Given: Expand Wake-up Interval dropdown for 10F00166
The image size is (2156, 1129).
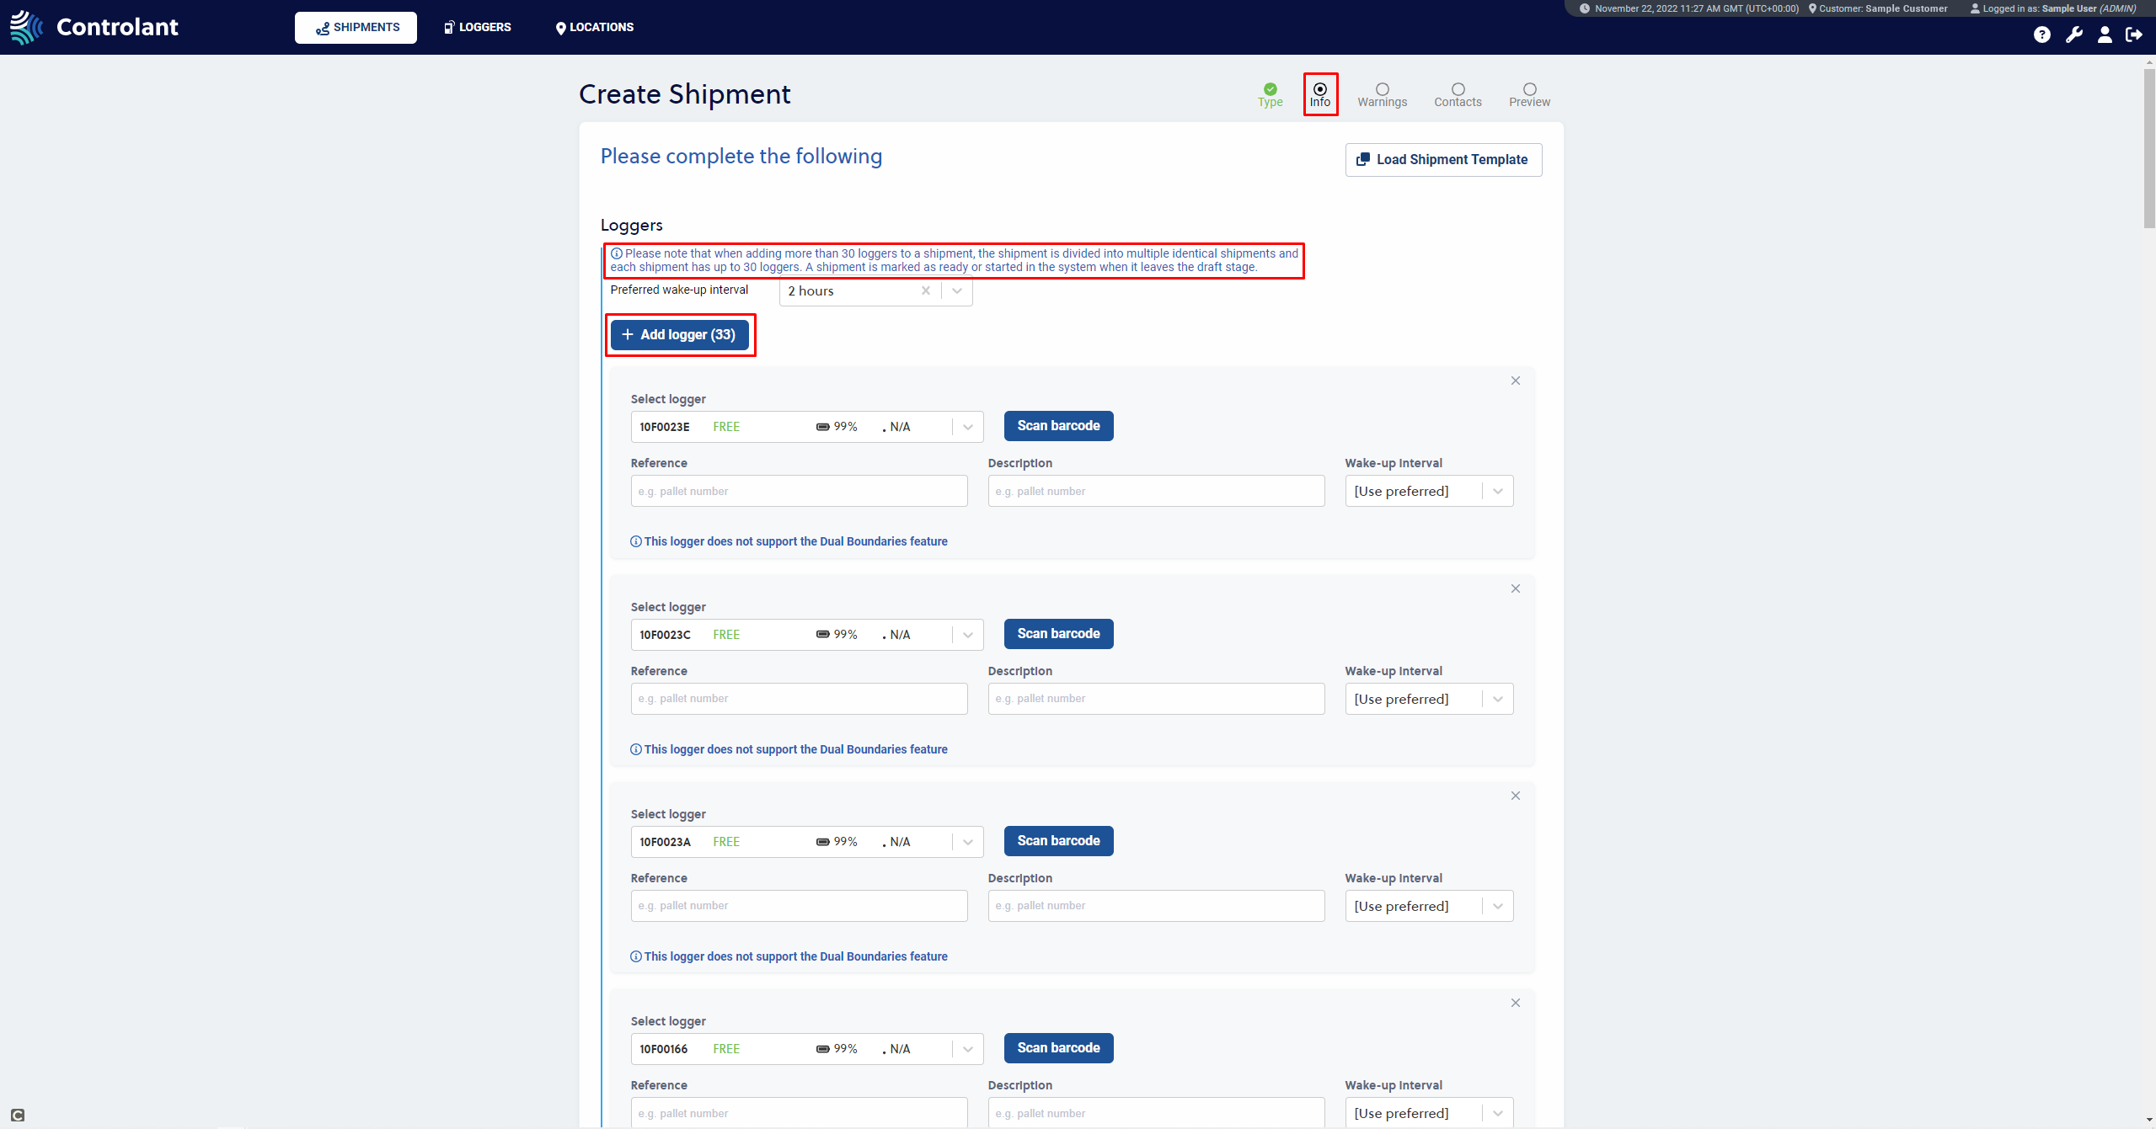Looking at the screenshot, I should (x=1429, y=1113).
